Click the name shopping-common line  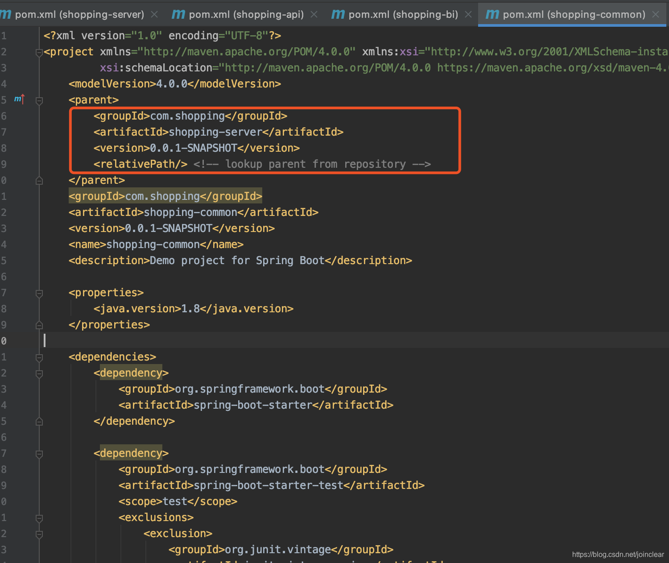coord(156,244)
